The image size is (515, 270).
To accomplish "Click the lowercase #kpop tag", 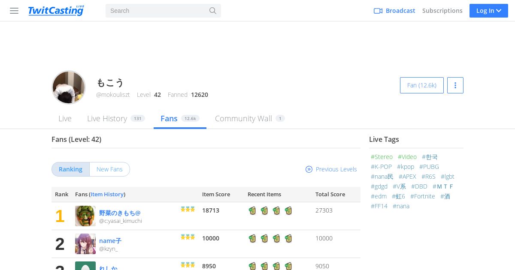I will point(406,167).
